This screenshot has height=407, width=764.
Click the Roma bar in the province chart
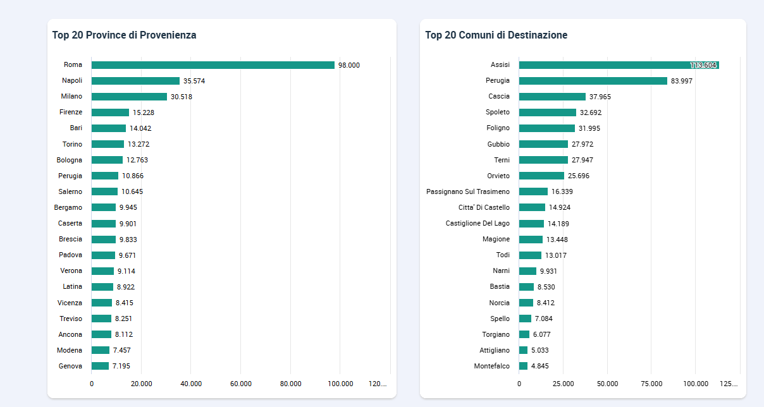pyautogui.click(x=213, y=65)
